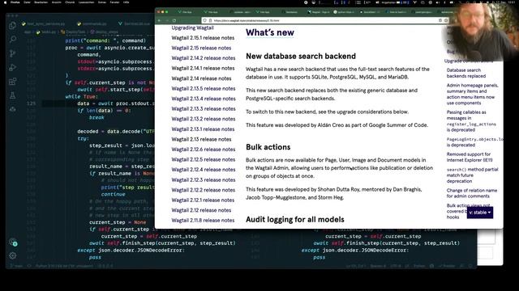This screenshot has height=291, width=519.
Task: Jump to 'Passing callables as messages' contents link
Action: 471,120
